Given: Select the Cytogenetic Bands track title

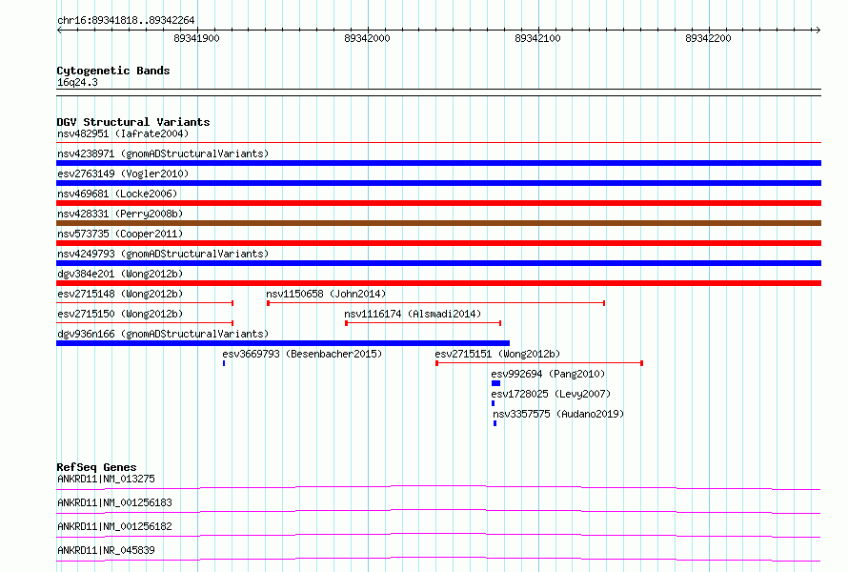Looking at the screenshot, I should [x=113, y=71].
